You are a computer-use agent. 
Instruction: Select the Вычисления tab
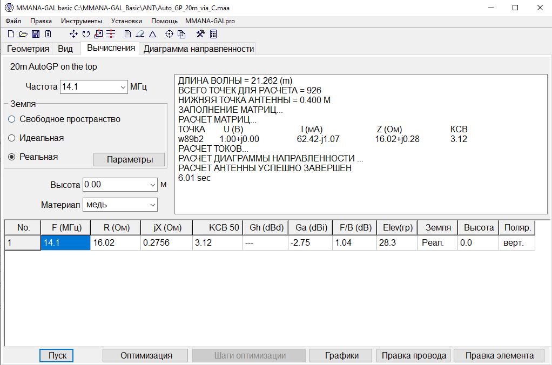111,48
